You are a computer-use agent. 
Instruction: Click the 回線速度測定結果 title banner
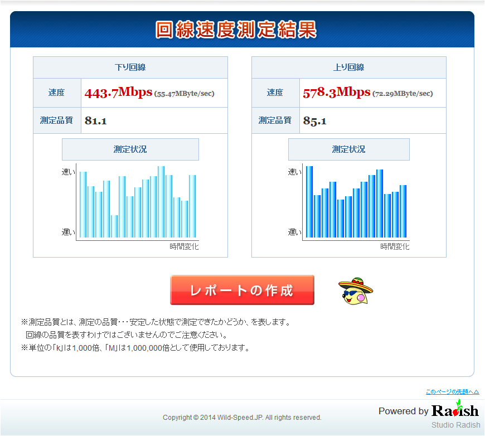tap(236, 30)
